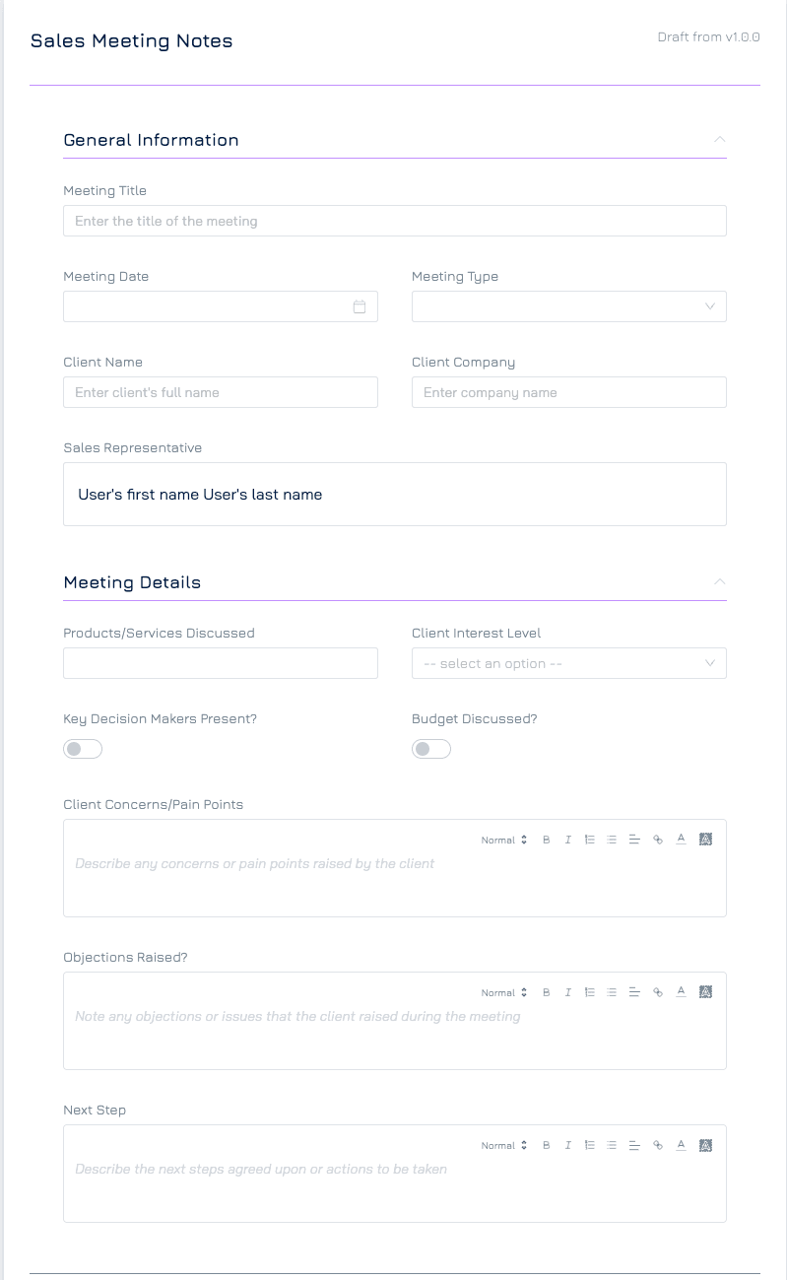
Task: Apply bullet list in Objections Raised editor
Action: 612,992
